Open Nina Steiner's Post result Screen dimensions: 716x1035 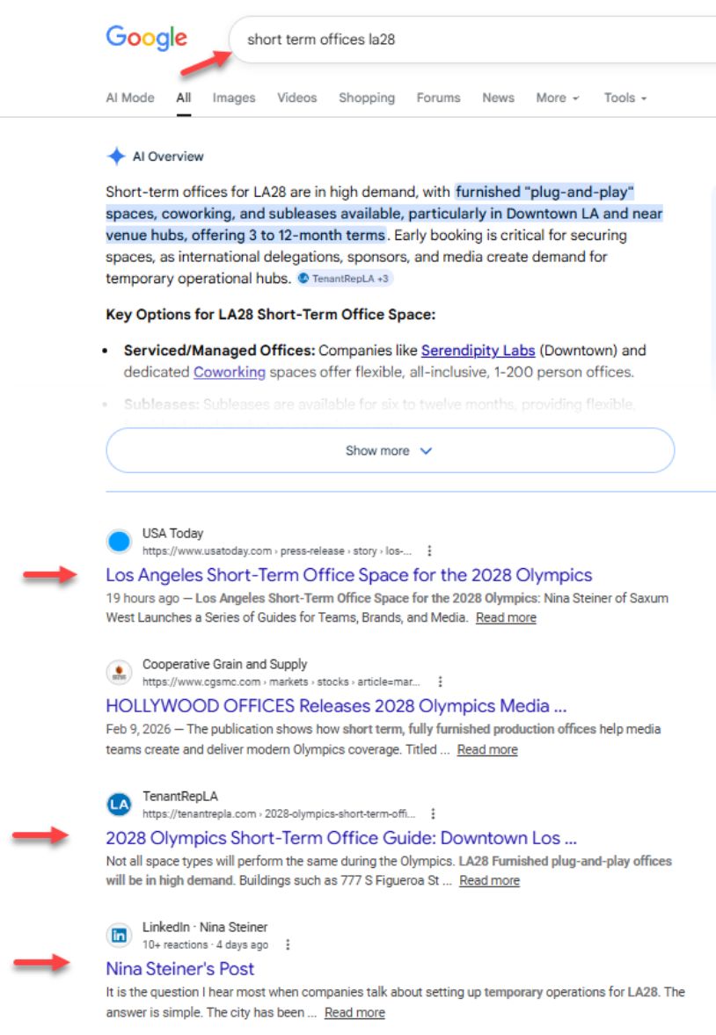click(x=179, y=969)
